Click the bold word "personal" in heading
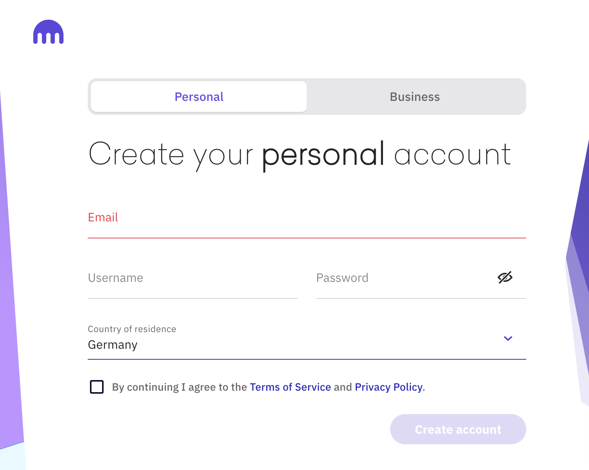The height and width of the screenshot is (470, 589). click(323, 154)
